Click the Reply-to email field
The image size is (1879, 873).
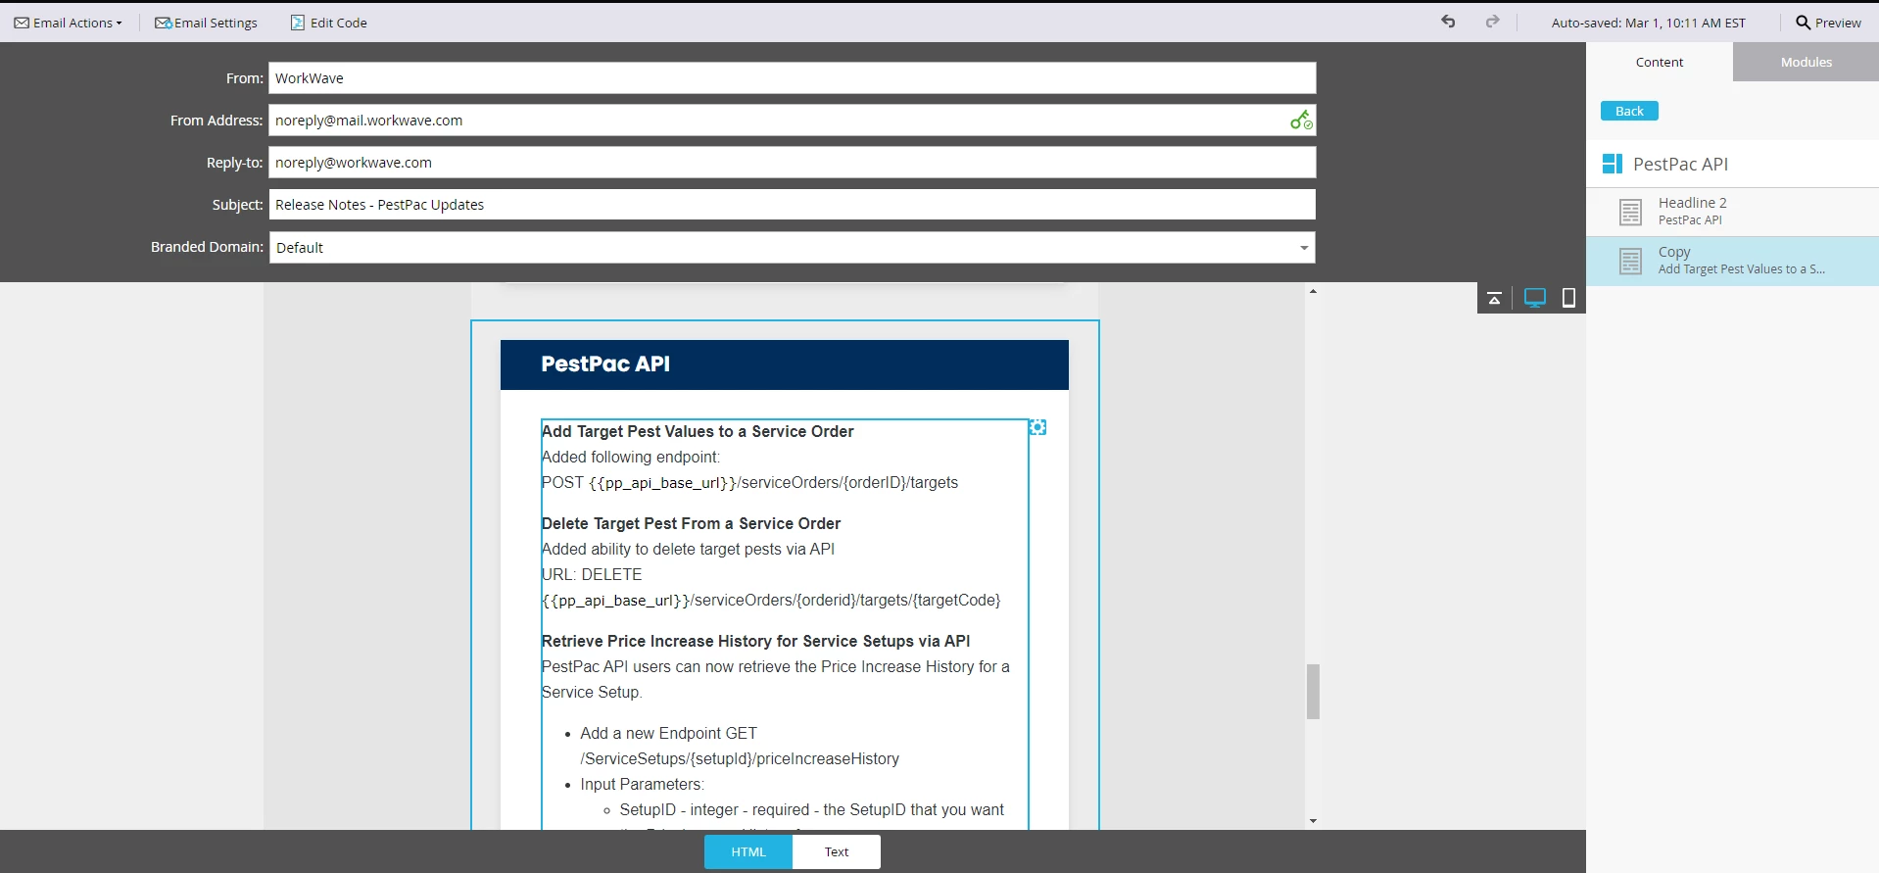coord(792,163)
